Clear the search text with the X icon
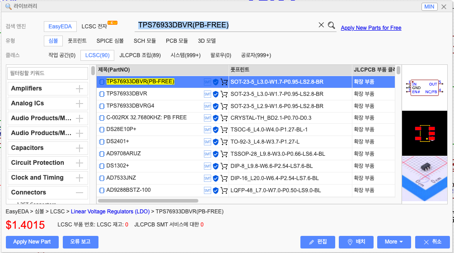Image resolution: width=454 pixels, height=253 pixels. (321, 25)
